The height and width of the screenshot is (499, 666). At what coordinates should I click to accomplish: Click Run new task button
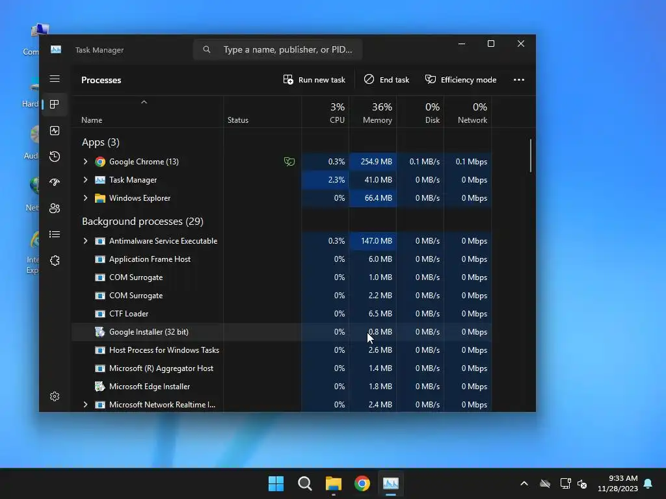point(314,80)
